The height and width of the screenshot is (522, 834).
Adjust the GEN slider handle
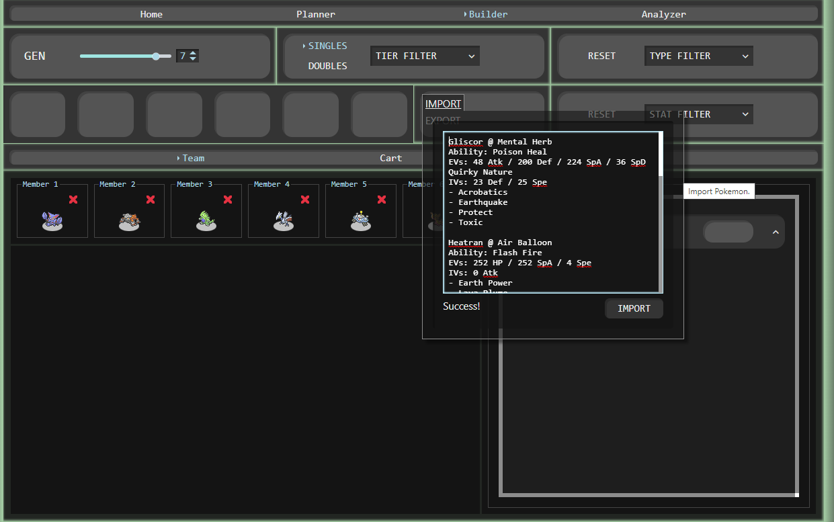point(157,56)
